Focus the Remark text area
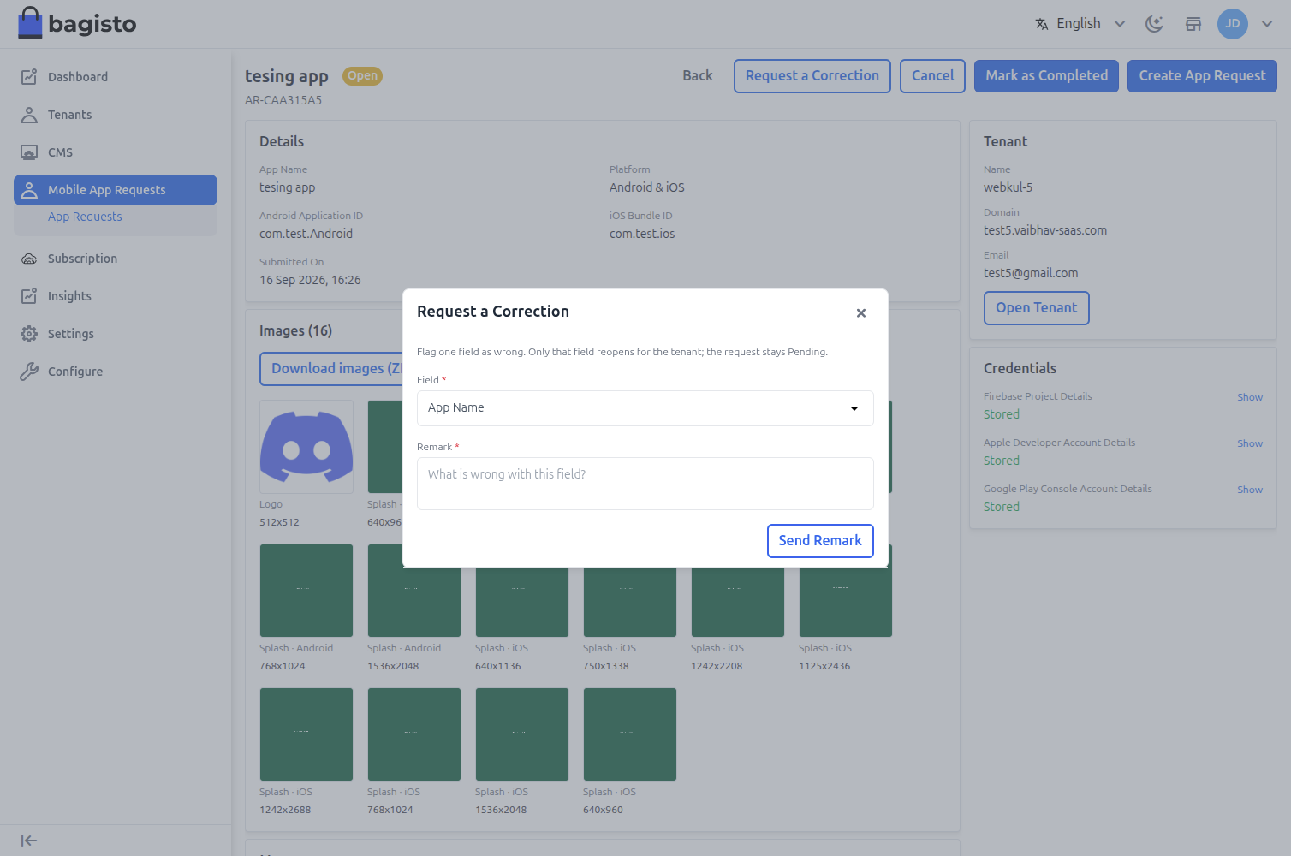 (645, 484)
